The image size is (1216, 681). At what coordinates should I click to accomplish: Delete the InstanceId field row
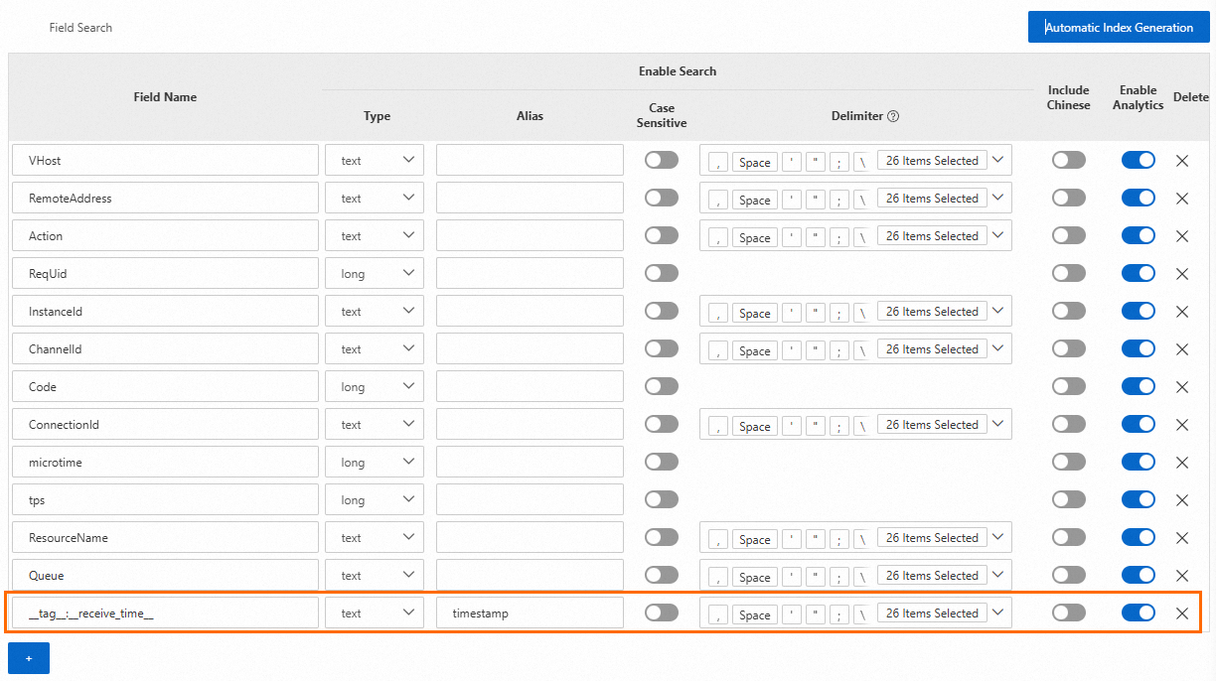click(x=1182, y=312)
